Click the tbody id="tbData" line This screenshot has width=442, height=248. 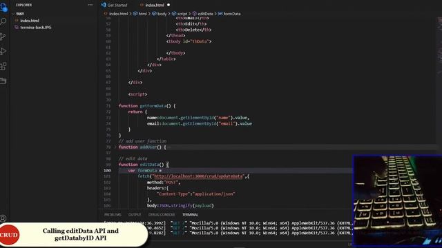pos(189,41)
